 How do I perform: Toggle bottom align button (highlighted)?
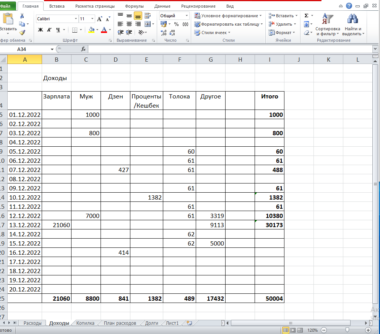[x=138, y=16]
